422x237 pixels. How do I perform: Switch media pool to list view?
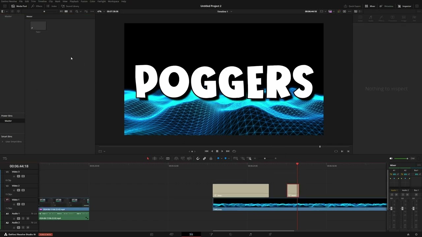point(71,12)
